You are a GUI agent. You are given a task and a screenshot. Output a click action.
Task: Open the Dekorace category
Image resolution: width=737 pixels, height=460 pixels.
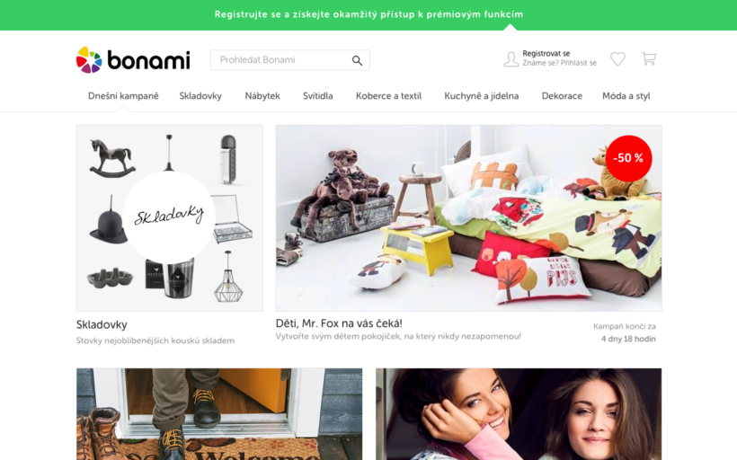click(562, 96)
